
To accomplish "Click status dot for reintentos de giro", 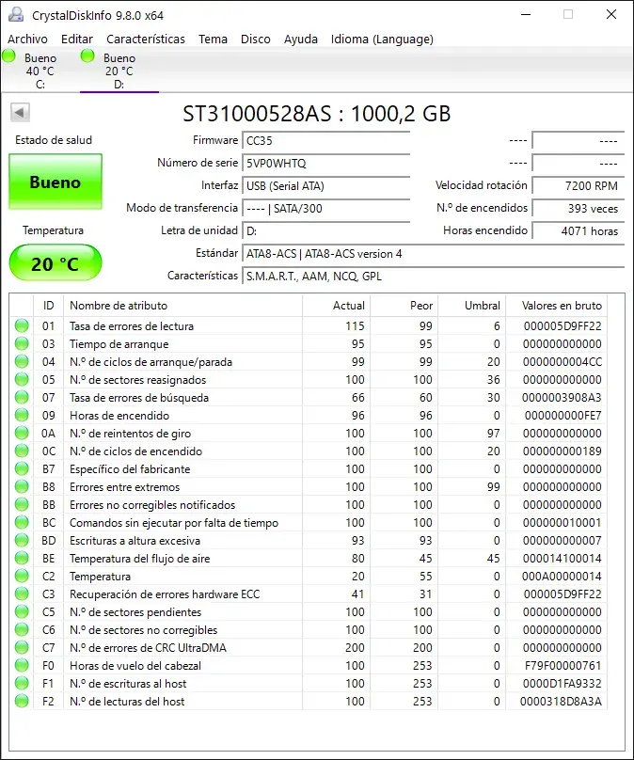I will [22, 434].
